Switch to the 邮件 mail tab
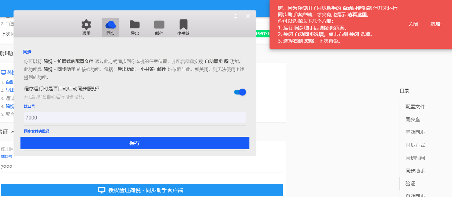Screen dimensions: 452x197 [x=159, y=28]
